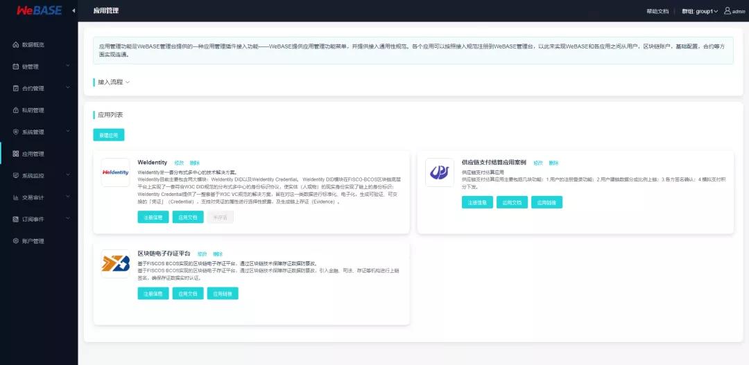
Task: Click 删除 link for 区块链电子存证平台
Action: [x=218, y=253]
